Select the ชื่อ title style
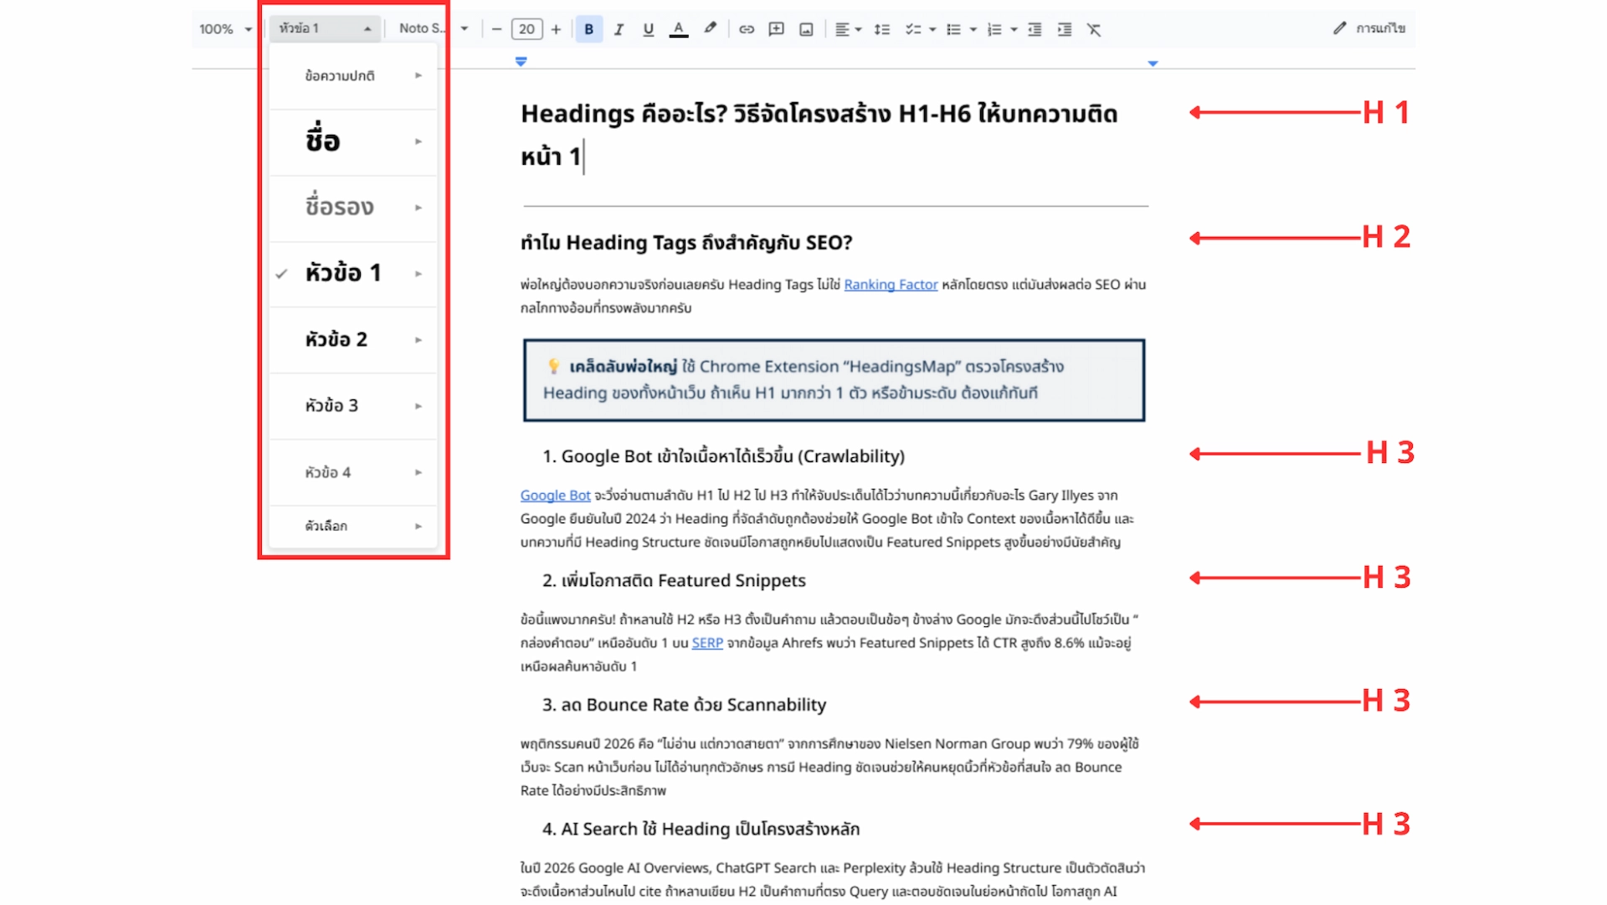This screenshot has height=905, width=1607. [353, 141]
